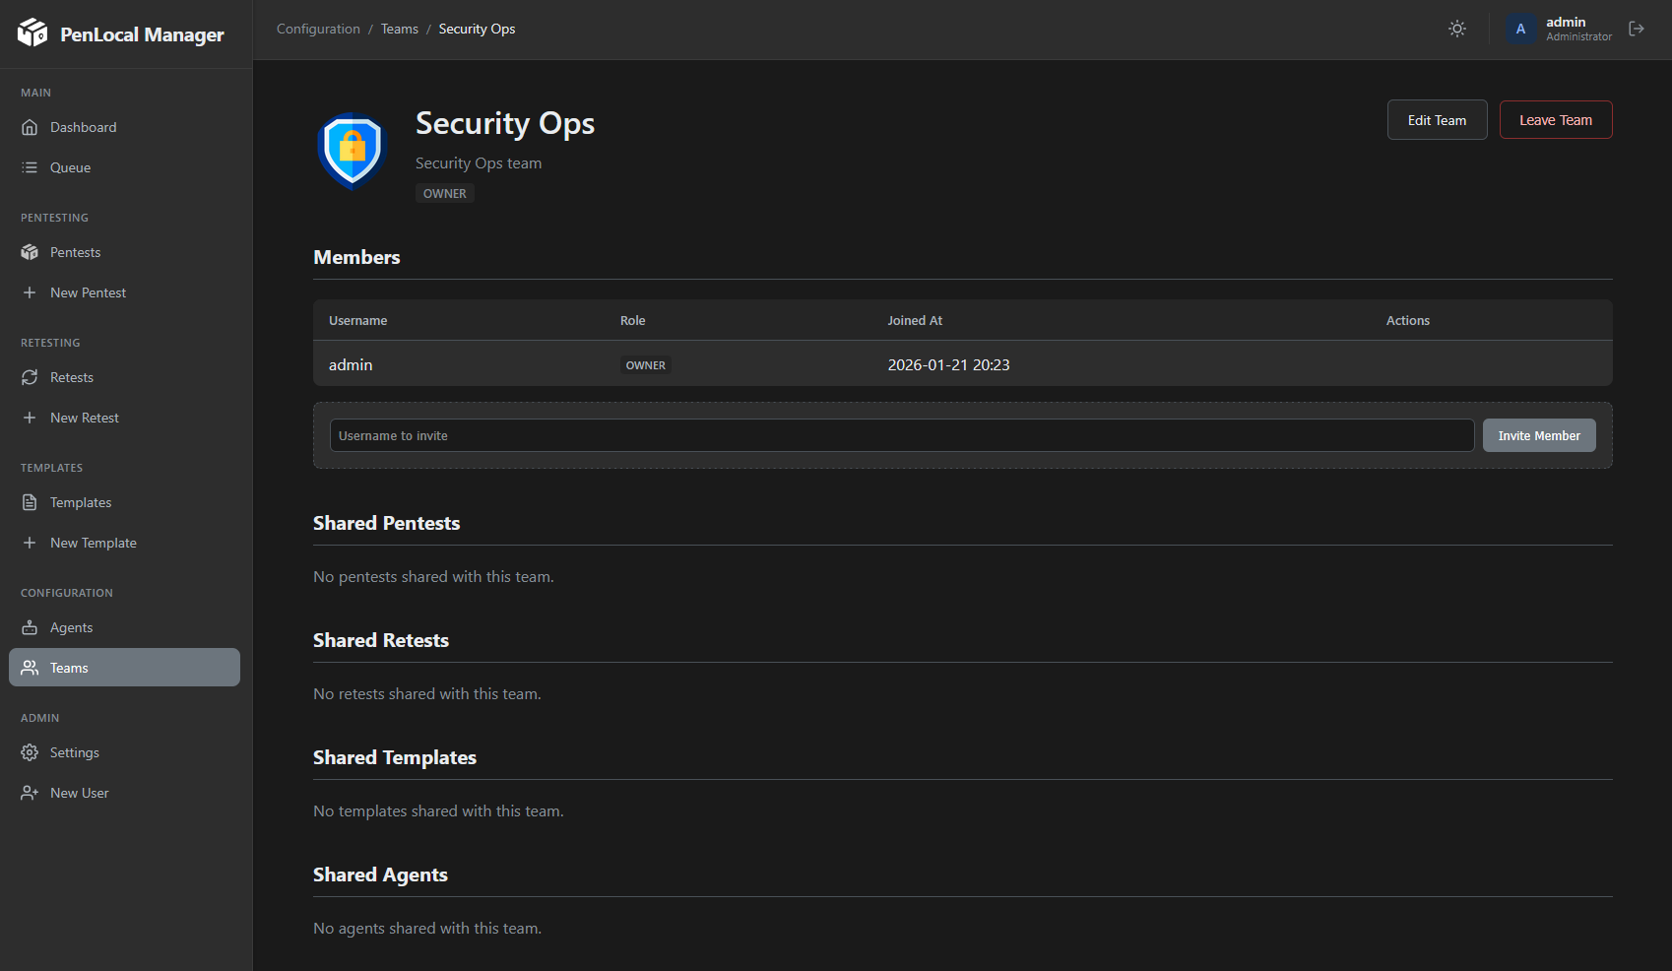Open the Dashboard via its home icon
This screenshot has height=971, width=1672.
pyautogui.click(x=31, y=126)
